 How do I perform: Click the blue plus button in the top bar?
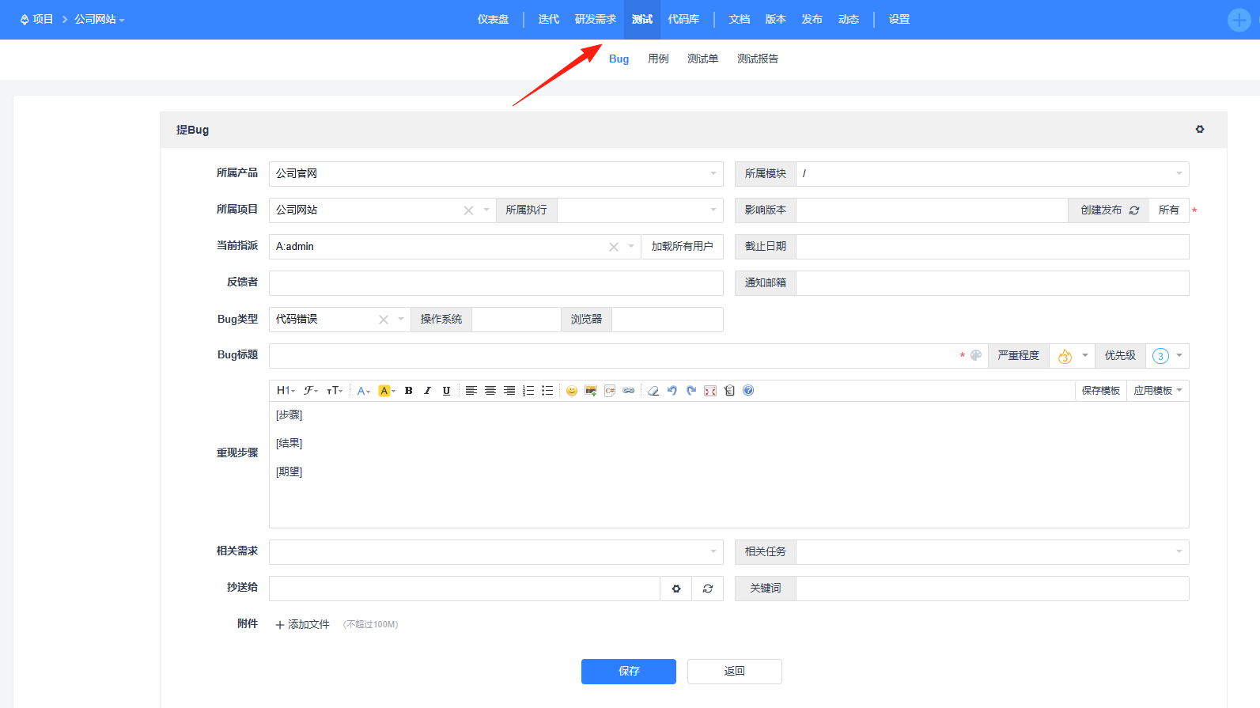click(x=1239, y=20)
